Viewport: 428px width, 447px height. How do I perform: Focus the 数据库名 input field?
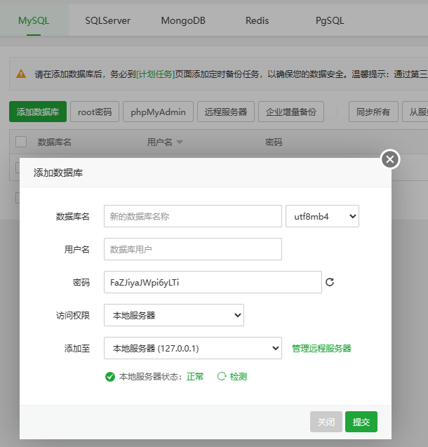pyautogui.click(x=193, y=216)
